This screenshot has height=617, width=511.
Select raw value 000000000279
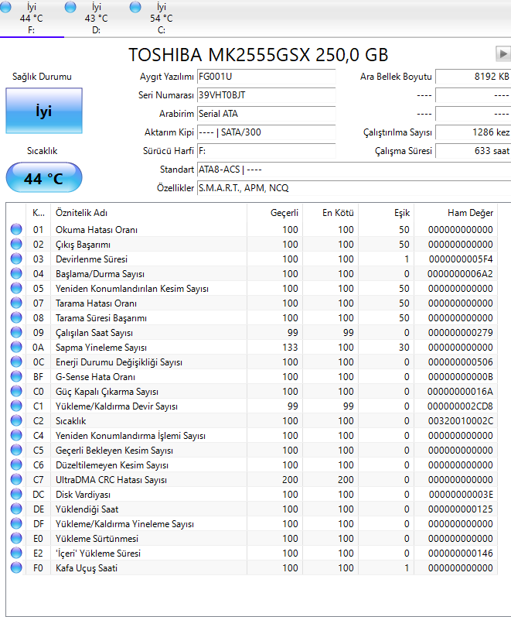[x=460, y=333]
